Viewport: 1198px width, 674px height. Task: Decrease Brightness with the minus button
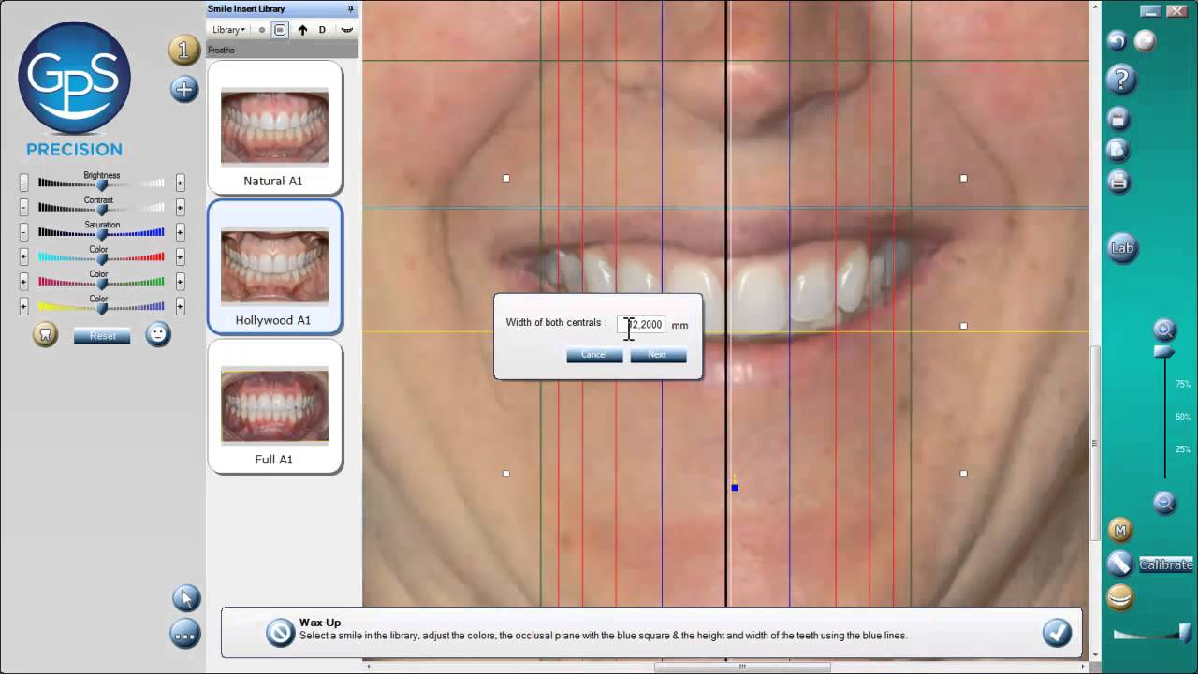click(24, 183)
